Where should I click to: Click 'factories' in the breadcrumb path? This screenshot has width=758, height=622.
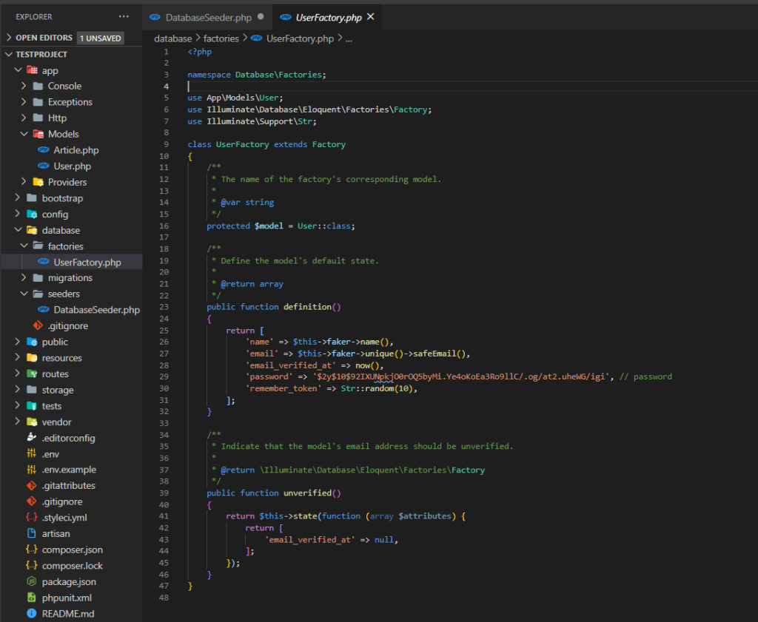(221, 38)
